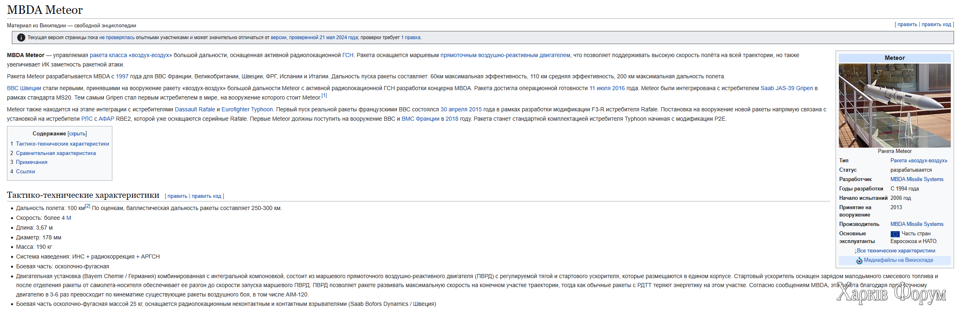
Task: Click the '1 правка' link
Action: [411, 38]
